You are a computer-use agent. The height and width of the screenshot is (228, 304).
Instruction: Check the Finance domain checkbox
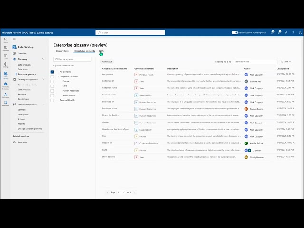(52, 81)
